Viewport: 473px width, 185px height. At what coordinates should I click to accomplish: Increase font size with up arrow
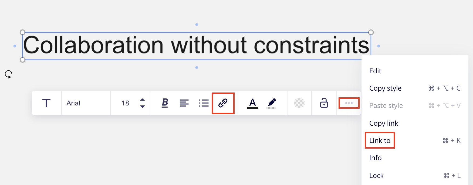pos(143,100)
